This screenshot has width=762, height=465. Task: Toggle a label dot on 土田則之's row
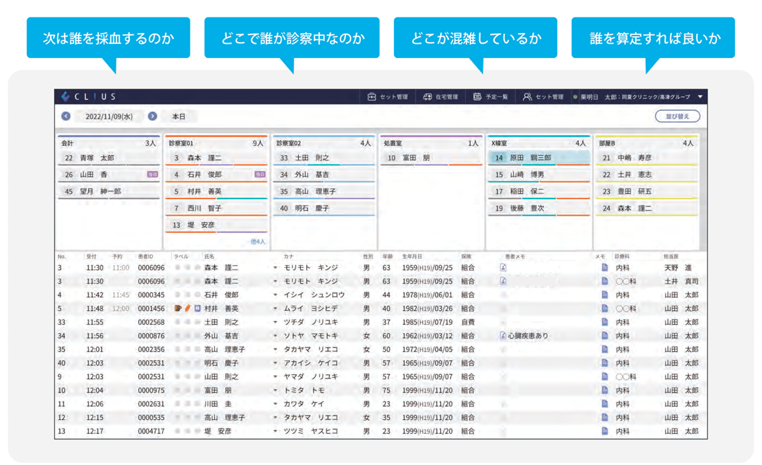click(178, 323)
